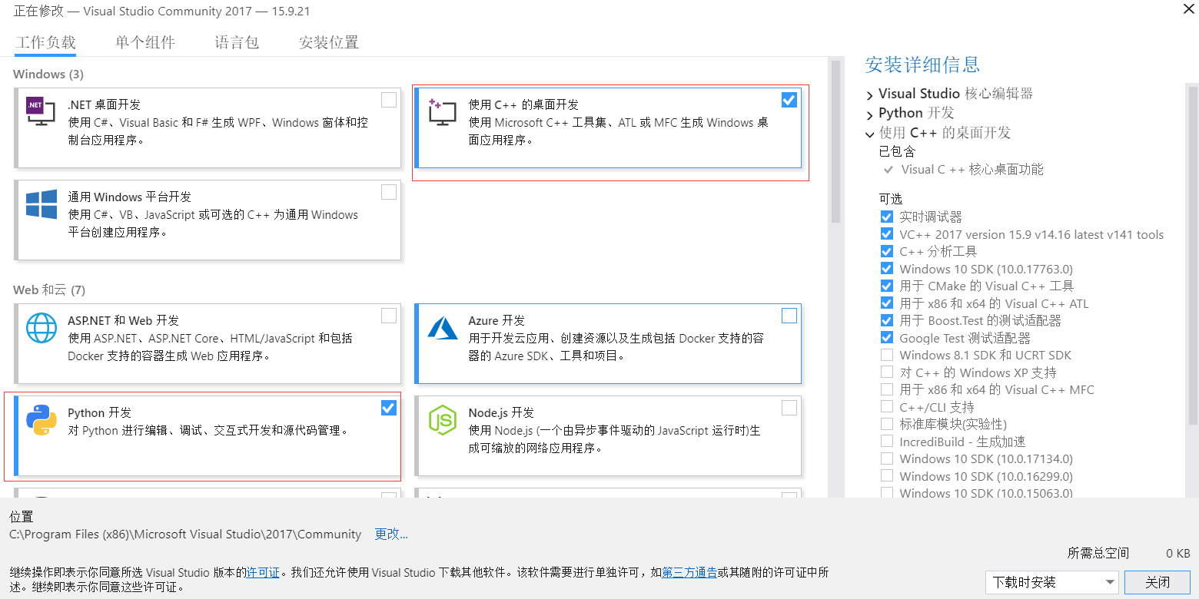
Task: Disable 用于 Boost.Test 的测试适配器
Action: [x=887, y=320]
